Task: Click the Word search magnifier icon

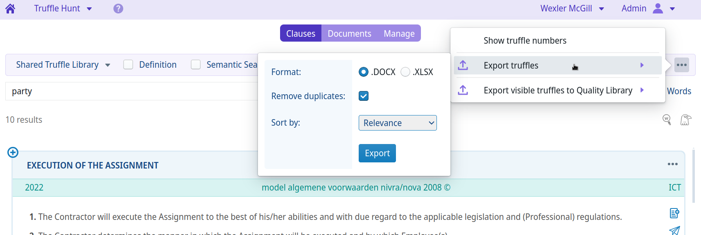Action: (667, 120)
